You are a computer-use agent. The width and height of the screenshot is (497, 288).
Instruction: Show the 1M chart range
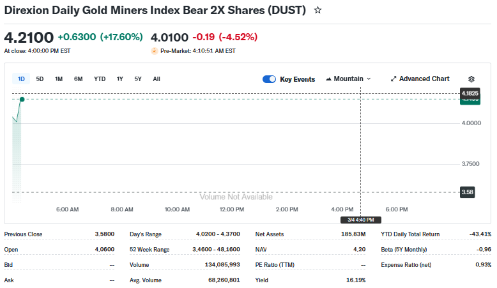[59, 79]
